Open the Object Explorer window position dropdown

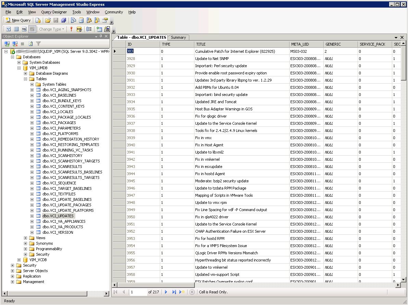96,37
